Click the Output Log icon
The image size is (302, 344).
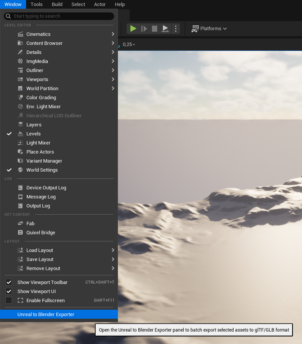click(20, 206)
